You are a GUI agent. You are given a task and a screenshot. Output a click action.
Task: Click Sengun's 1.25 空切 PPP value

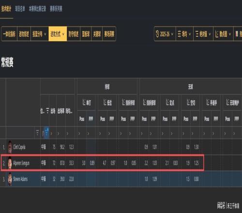(197, 163)
